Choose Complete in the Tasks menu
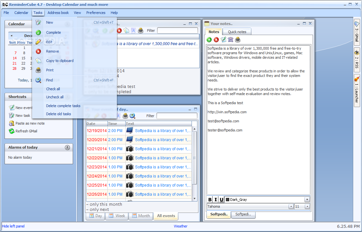362x232 pixels. (x=74, y=32)
